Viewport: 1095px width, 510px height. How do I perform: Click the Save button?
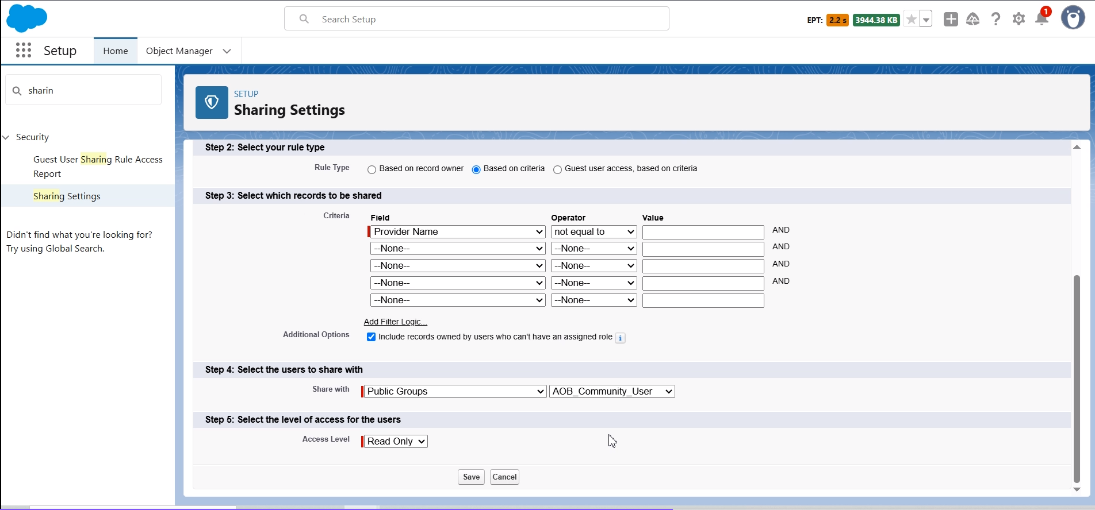coord(471,477)
